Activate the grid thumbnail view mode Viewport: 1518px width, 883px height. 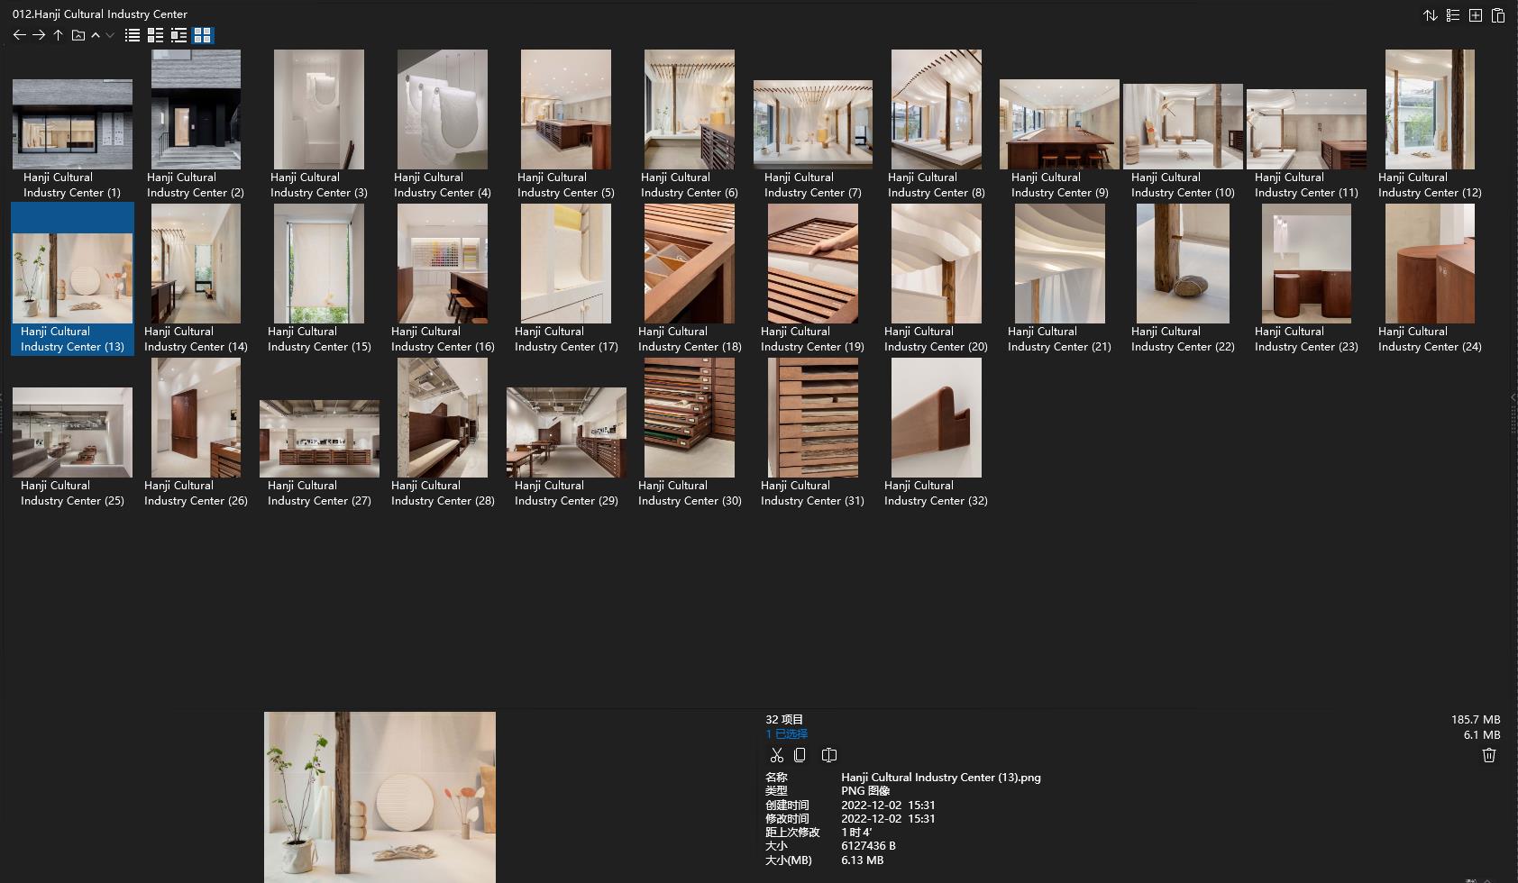(203, 35)
